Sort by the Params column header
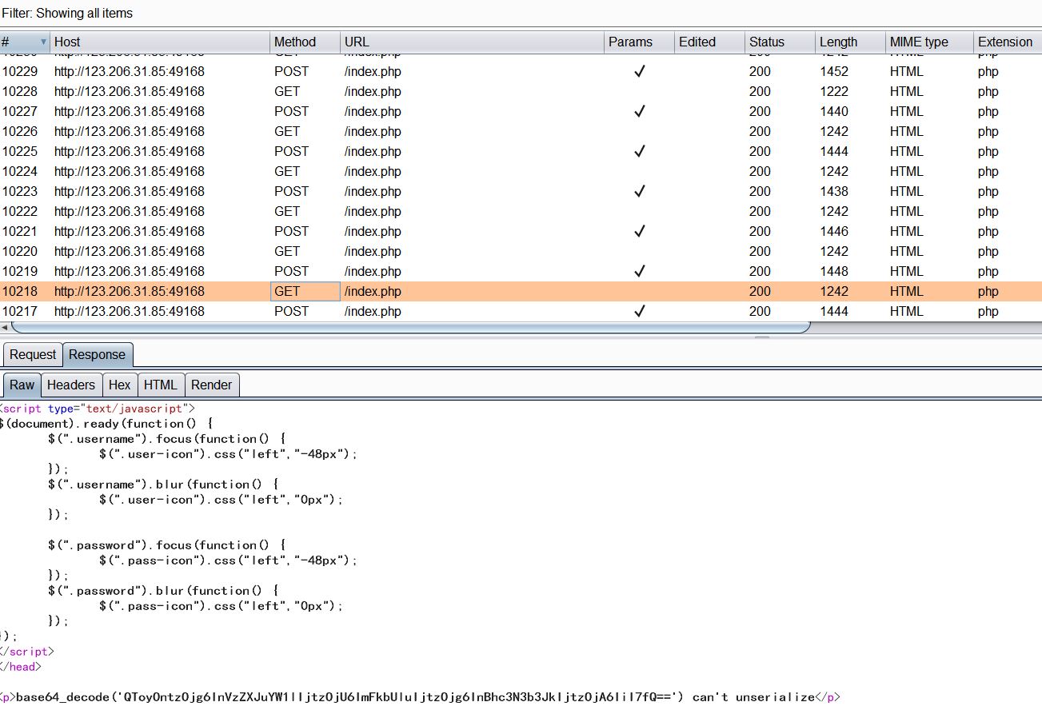 [x=639, y=42]
